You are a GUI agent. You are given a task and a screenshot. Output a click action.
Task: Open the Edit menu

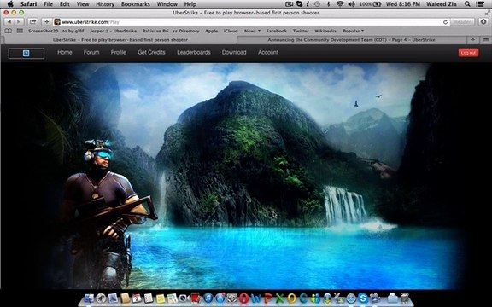65,4
